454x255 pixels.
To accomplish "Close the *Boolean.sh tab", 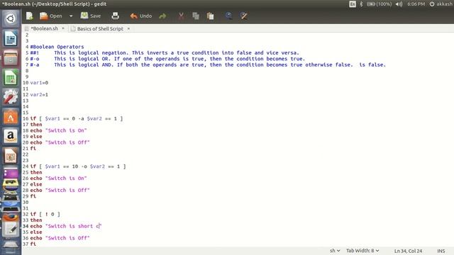I will coord(63,28).
